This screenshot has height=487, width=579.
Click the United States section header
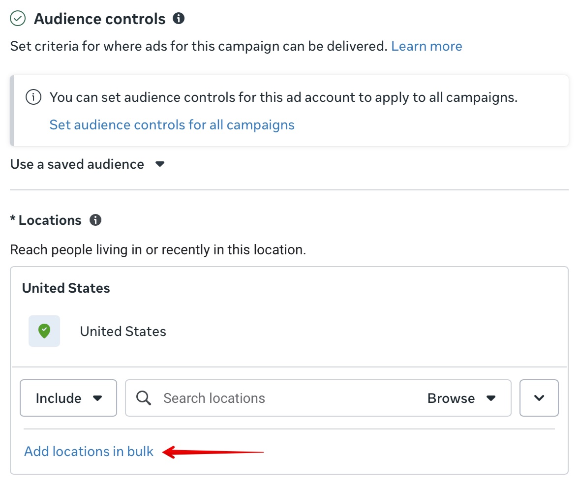click(65, 288)
